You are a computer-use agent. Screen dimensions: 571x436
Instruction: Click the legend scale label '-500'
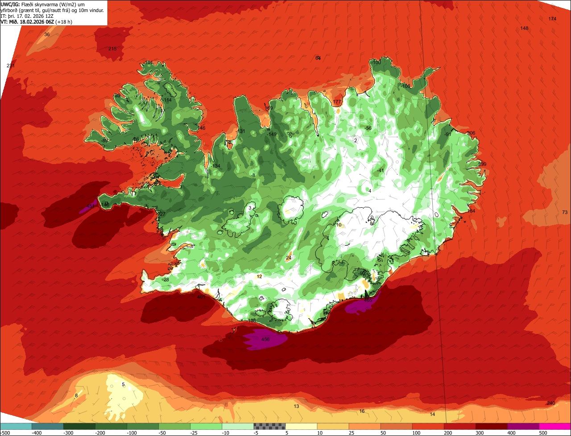coord(5,432)
